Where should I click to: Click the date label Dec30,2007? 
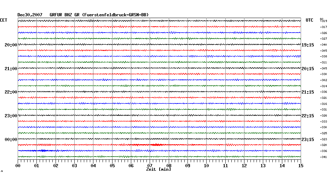coord(30,15)
